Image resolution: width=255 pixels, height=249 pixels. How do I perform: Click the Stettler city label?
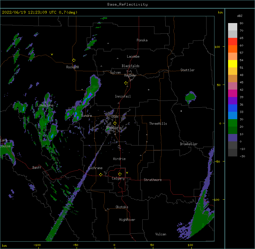(x=188, y=70)
